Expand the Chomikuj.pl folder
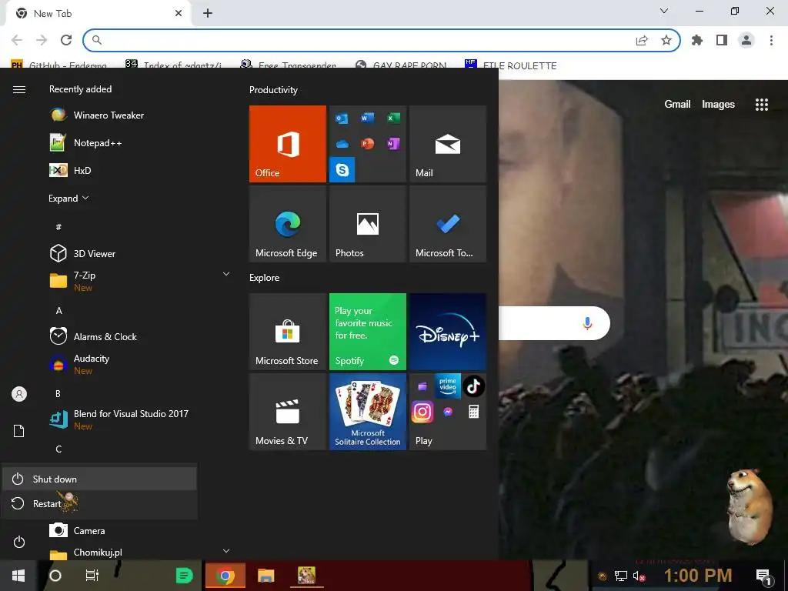Image resolution: width=788 pixels, height=591 pixels. tap(226, 551)
